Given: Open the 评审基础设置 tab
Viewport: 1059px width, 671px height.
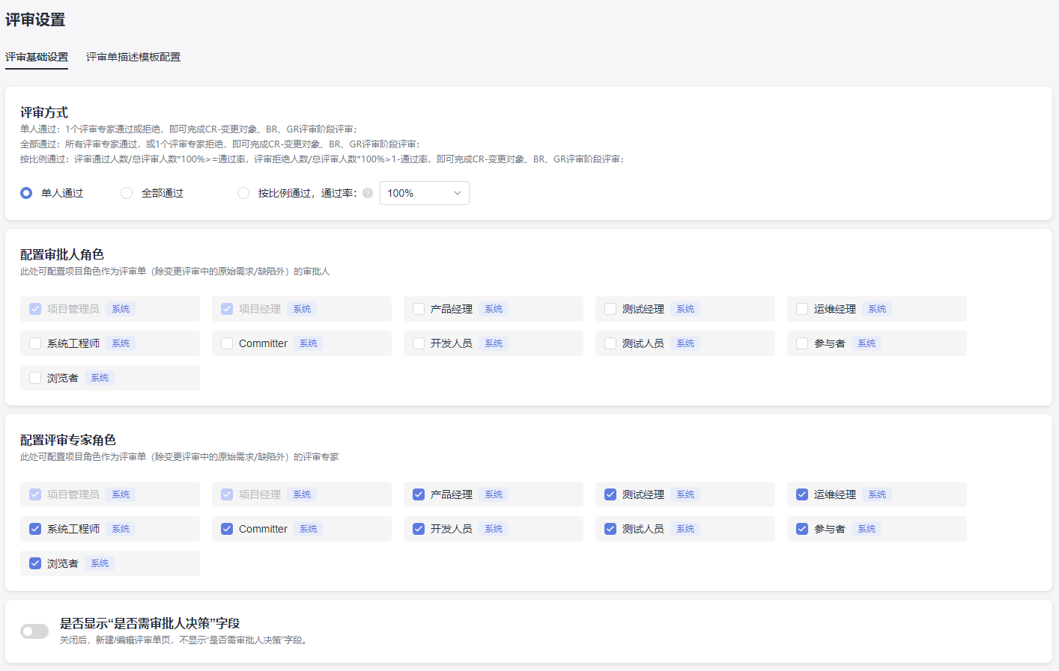Looking at the screenshot, I should pyautogui.click(x=37, y=57).
